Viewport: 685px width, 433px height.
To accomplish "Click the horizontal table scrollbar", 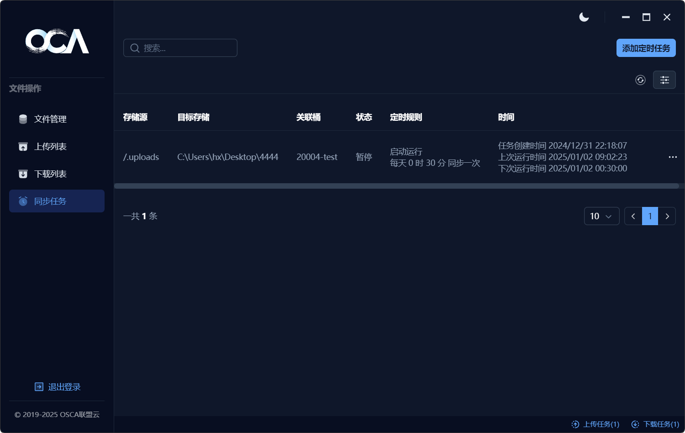I will (396, 186).
